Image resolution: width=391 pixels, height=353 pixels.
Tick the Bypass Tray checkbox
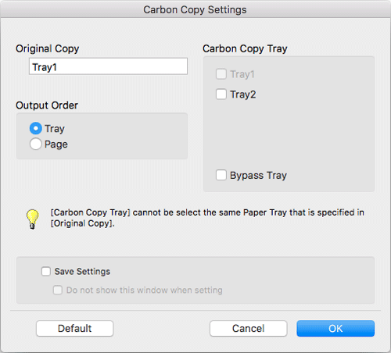(221, 175)
